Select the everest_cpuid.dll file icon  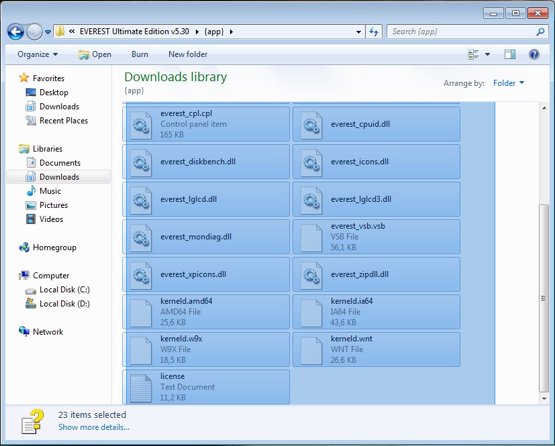click(x=311, y=125)
